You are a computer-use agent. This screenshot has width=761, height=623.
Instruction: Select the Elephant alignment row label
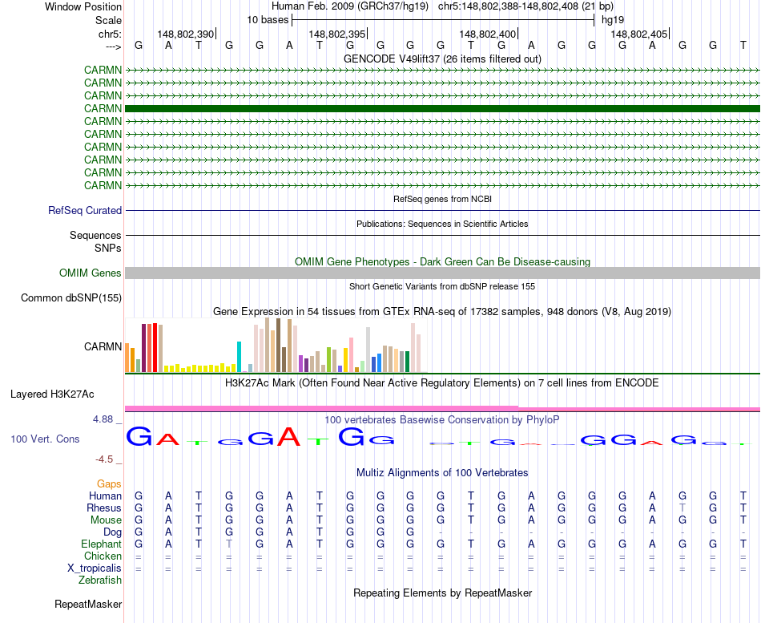pos(102,544)
